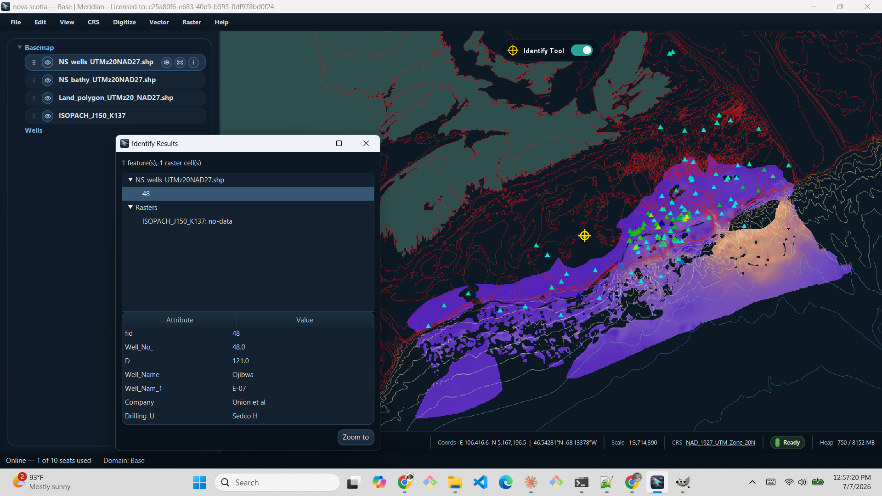Open more options for NS_wells layer
Screen dimensions: 882x496
(193, 62)
